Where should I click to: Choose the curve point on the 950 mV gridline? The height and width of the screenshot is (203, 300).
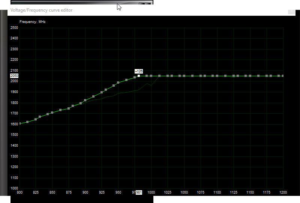pyautogui.click(x=118, y=83)
